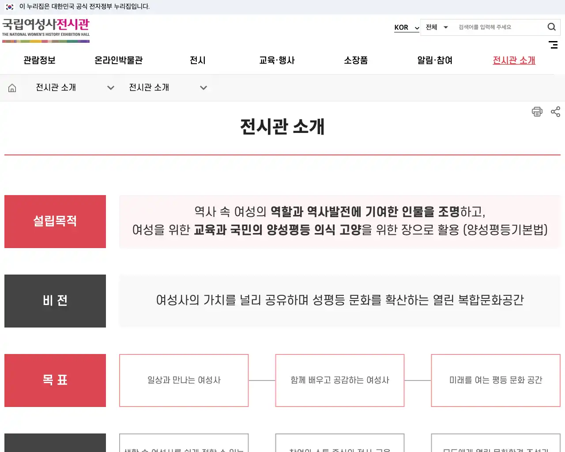Click the 일상과 만나는 여성사 box
Viewport: 565px width, 452px height.
click(184, 380)
